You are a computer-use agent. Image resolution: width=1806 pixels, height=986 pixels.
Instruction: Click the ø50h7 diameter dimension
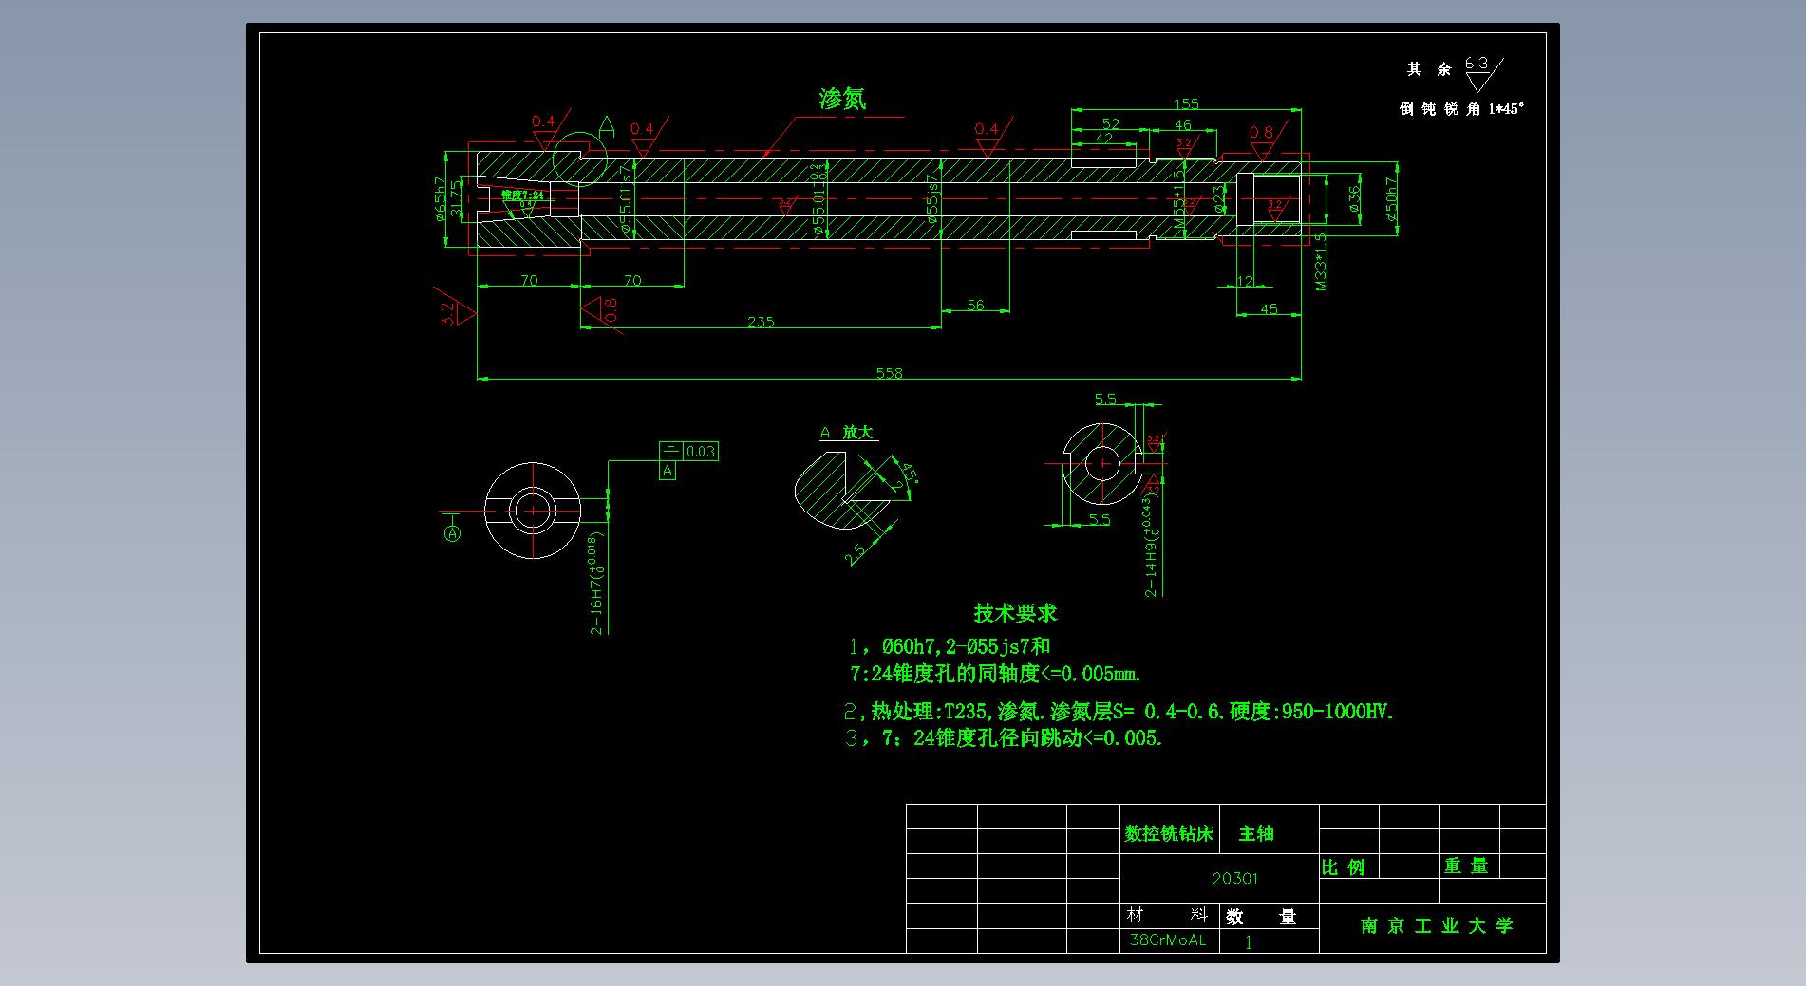(1391, 200)
